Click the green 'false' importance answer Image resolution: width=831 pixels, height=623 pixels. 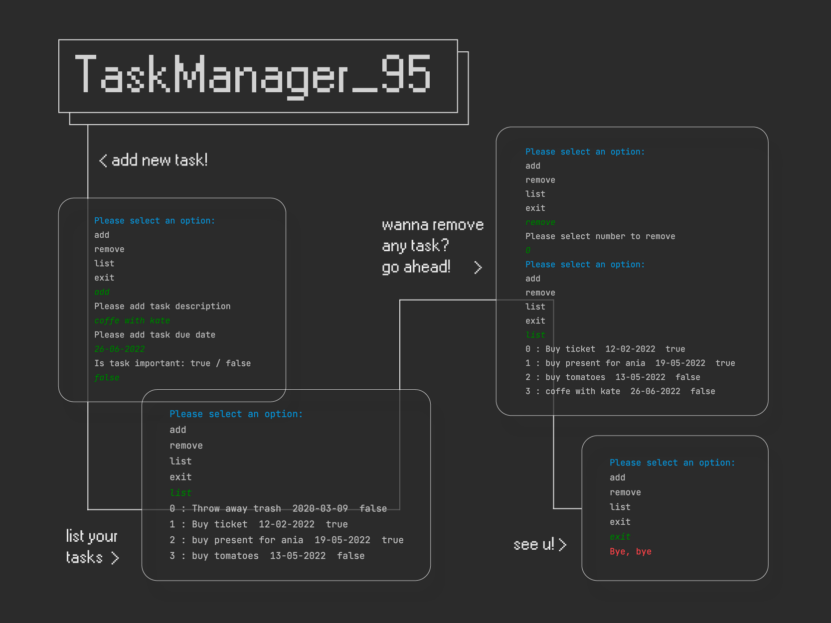(x=106, y=377)
